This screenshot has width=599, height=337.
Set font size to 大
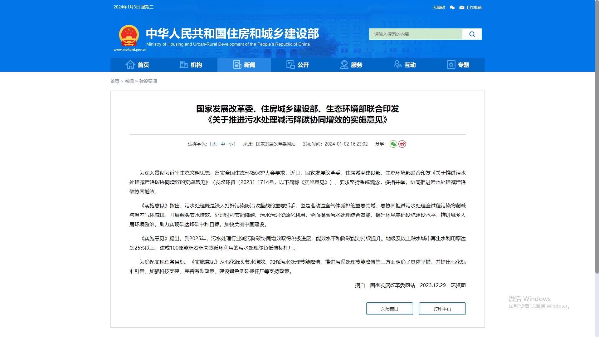coord(215,144)
